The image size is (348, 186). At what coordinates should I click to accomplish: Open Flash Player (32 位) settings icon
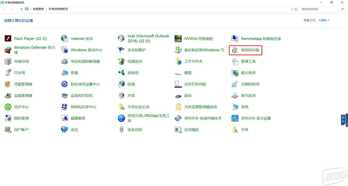8,38
